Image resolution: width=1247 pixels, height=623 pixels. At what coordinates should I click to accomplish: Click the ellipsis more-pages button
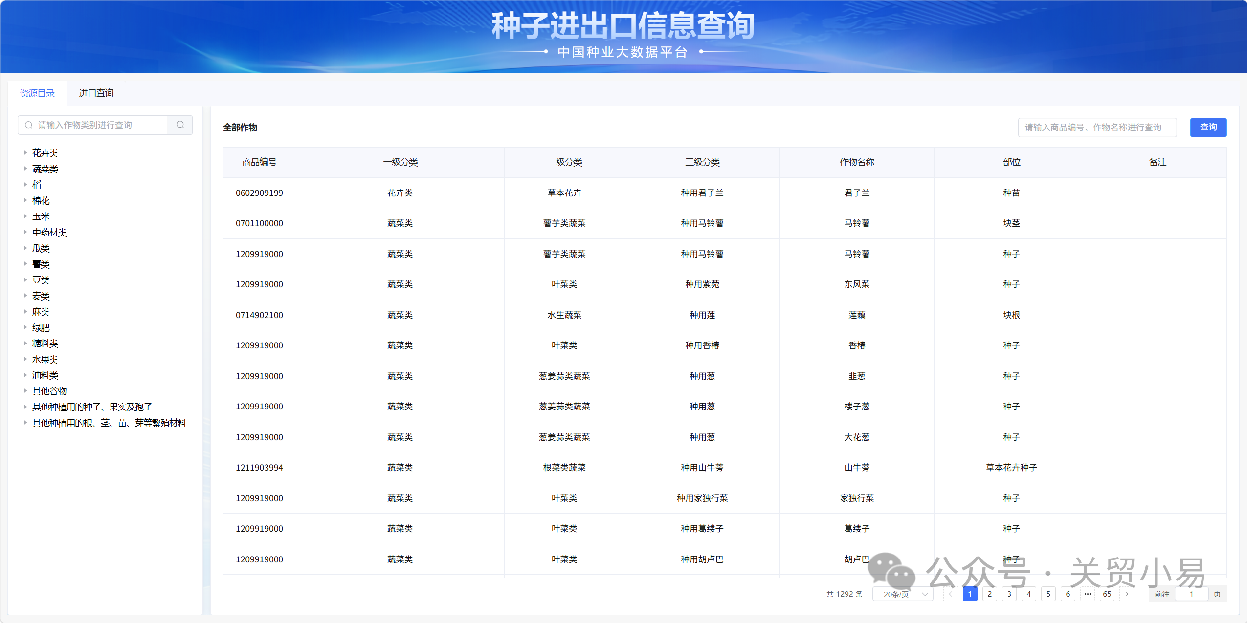tap(1088, 594)
